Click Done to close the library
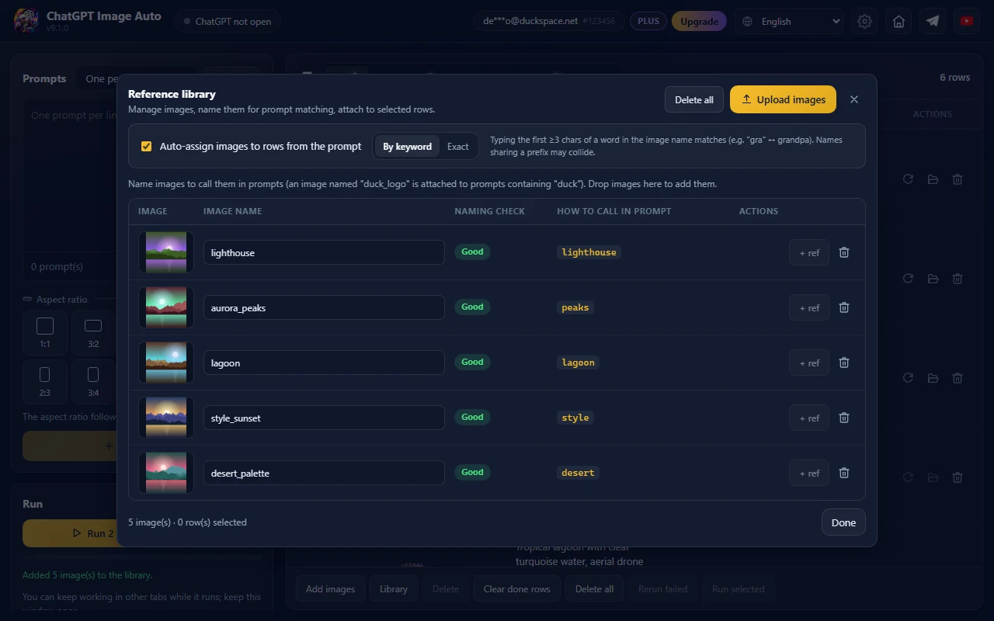 coord(843,522)
